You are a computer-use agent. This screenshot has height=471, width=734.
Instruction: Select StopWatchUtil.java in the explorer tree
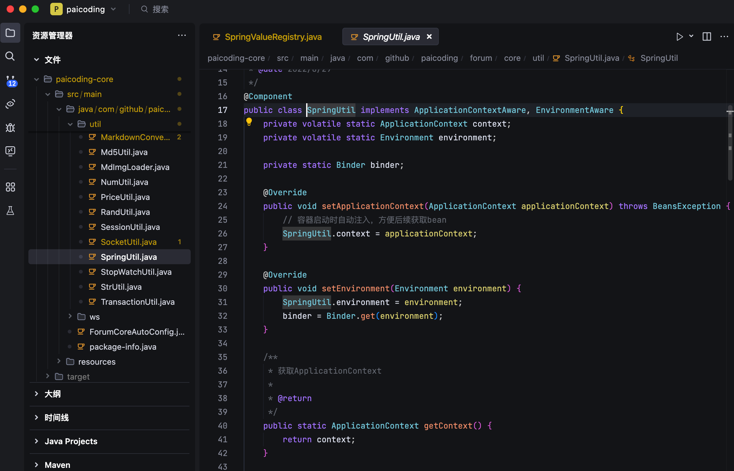[x=136, y=272]
